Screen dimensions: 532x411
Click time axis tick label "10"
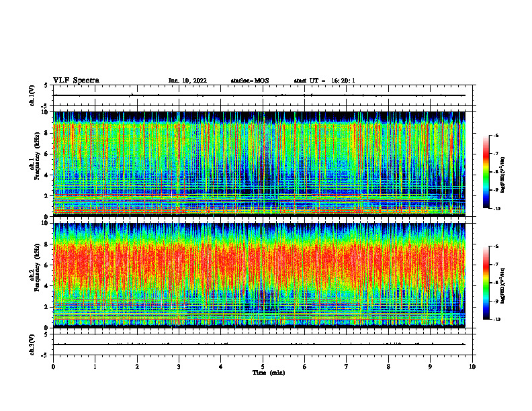point(472,367)
